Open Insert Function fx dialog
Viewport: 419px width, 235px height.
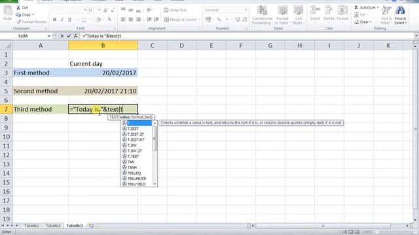(76, 36)
